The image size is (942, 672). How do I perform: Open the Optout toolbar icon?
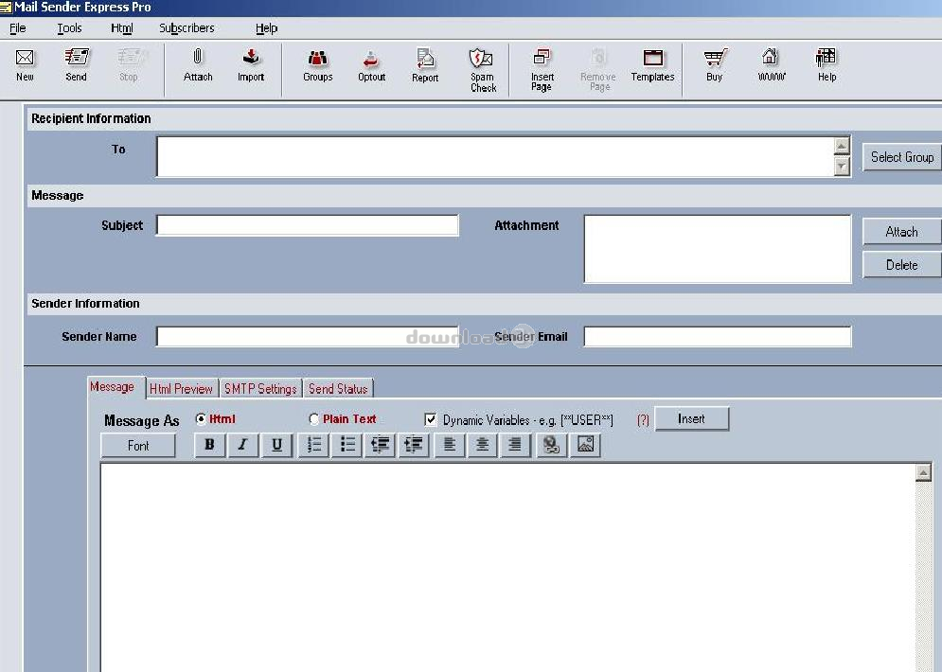pyautogui.click(x=371, y=64)
